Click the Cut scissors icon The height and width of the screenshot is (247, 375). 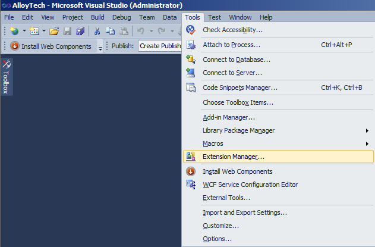pyautogui.click(x=97, y=31)
